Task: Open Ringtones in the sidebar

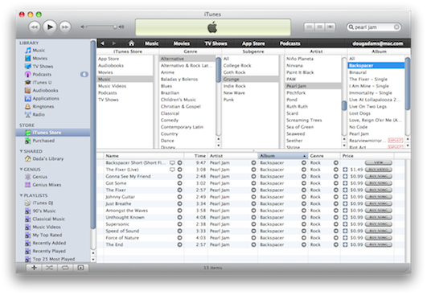Action: pos(43,106)
